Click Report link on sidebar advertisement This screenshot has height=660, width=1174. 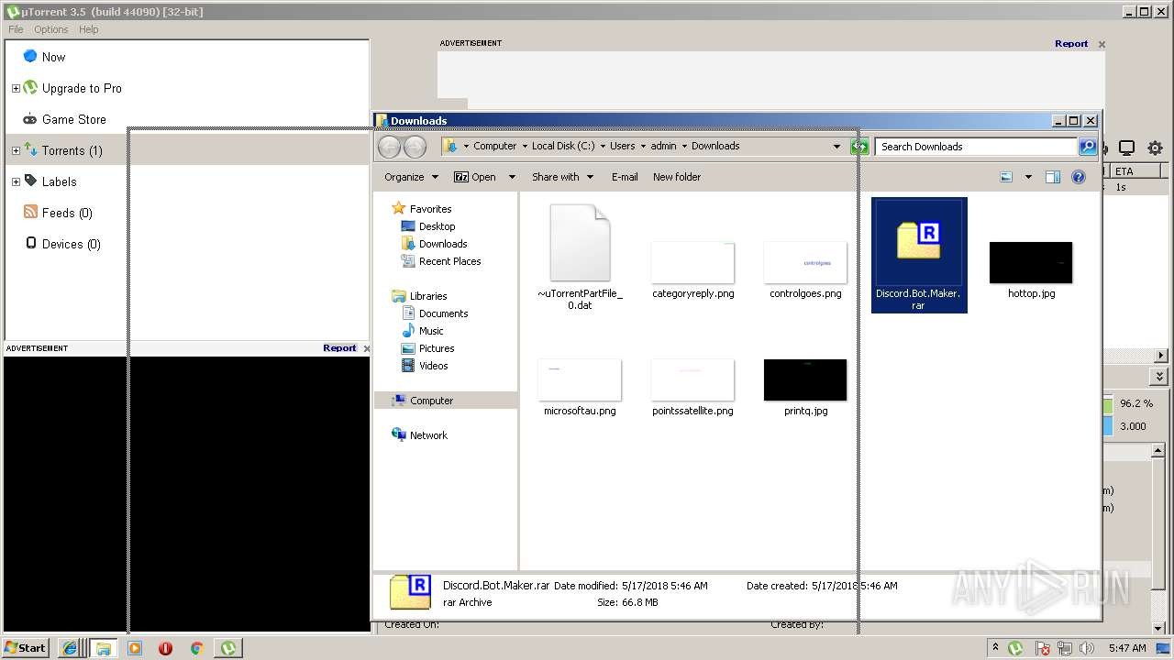click(x=339, y=347)
